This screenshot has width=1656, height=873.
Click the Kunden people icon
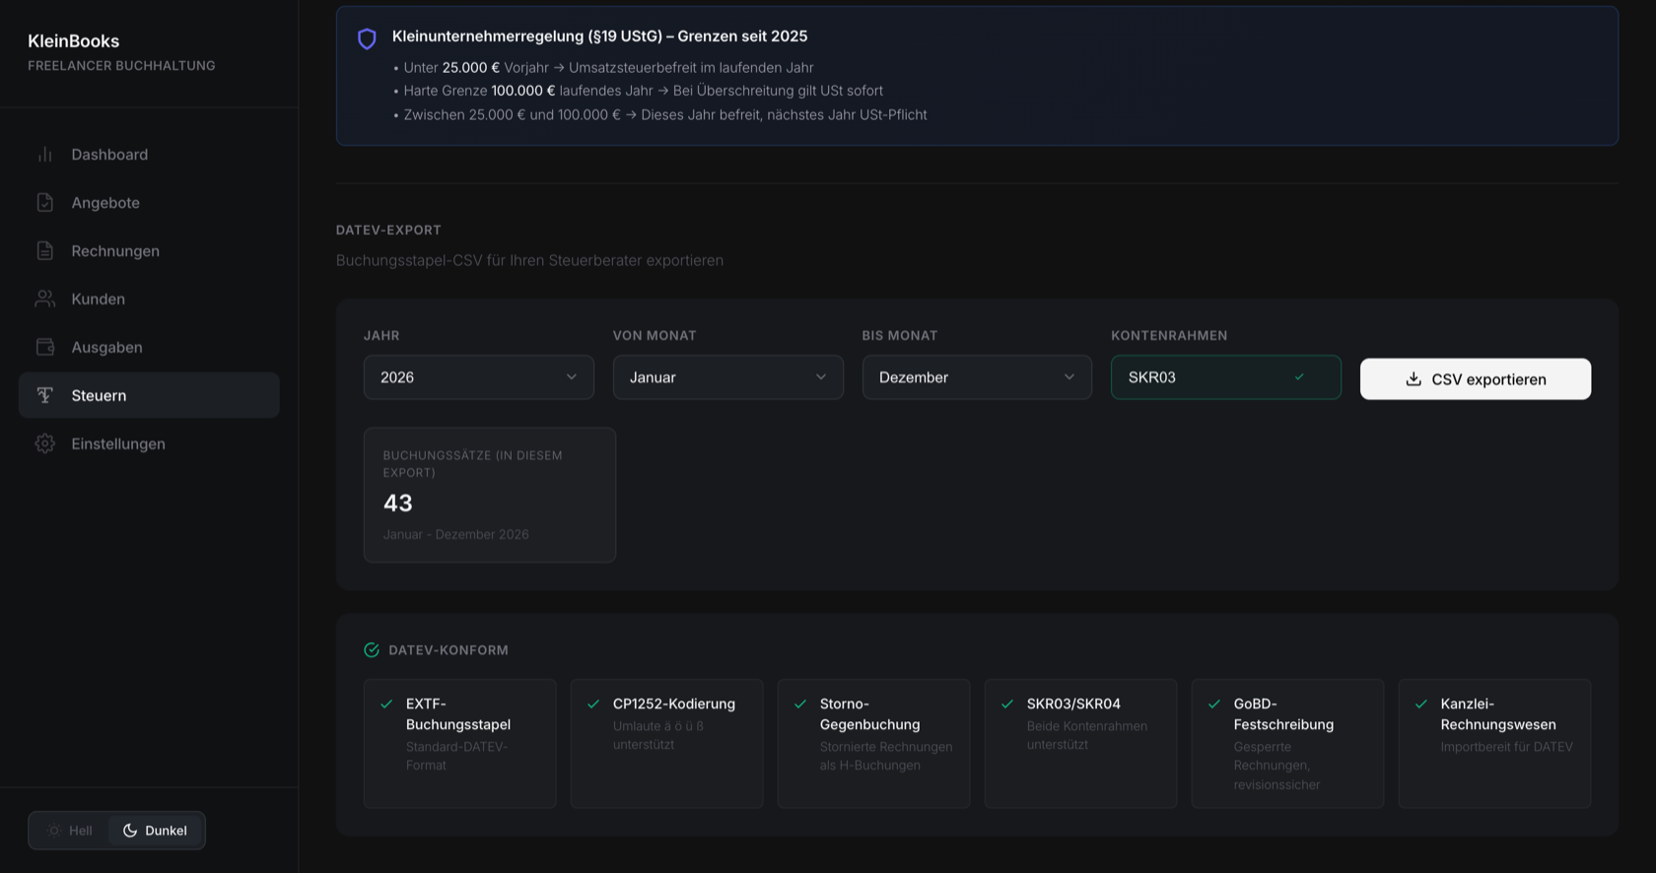pos(44,299)
